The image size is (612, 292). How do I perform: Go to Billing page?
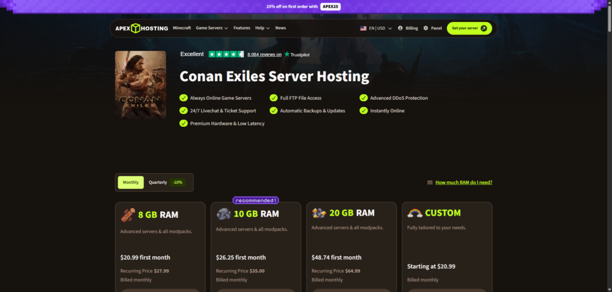[408, 28]
